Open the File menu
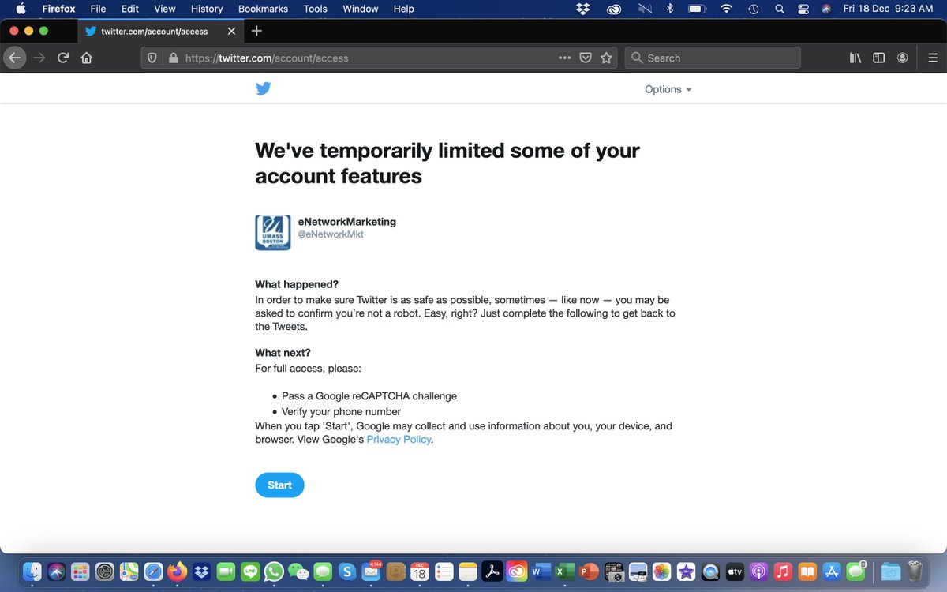 pyautogui.click(x=98, y=9)
